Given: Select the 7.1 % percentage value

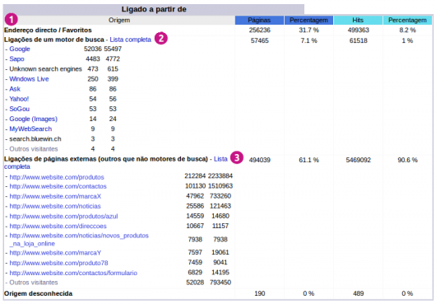Looking at the screenshot, I should [x=308, y=40].
